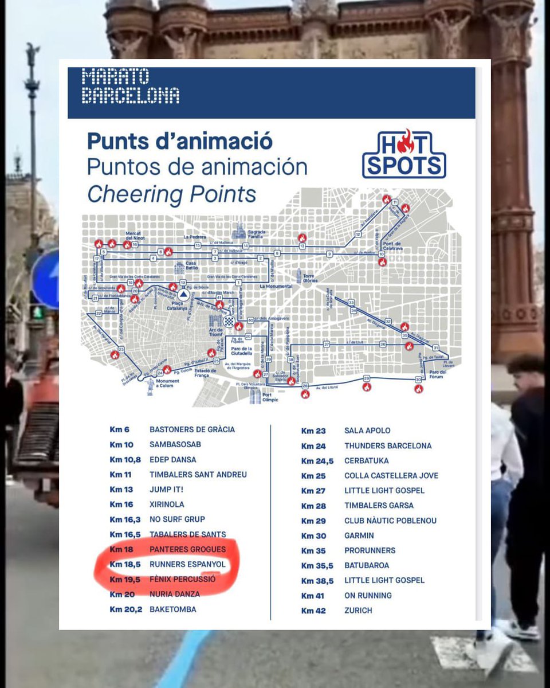This screenshot has width=550, height=688.
Task: Click the flame marker under km 10
Action: click(x=382, y=262)
